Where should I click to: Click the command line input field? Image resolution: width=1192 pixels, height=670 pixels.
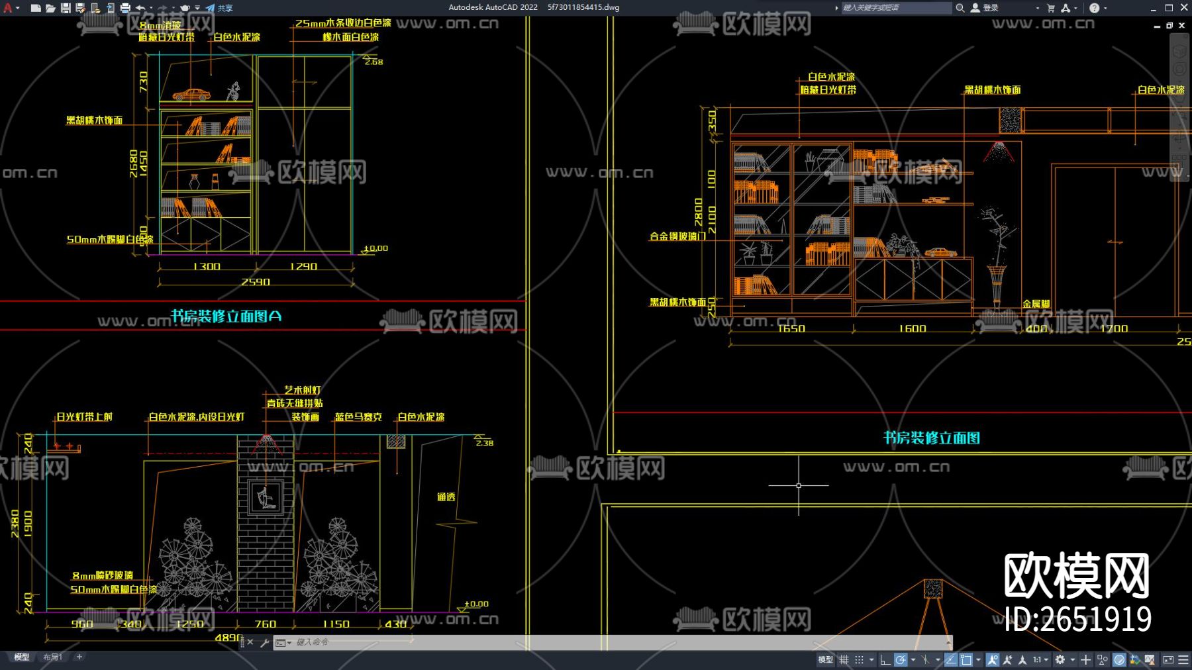point(596,642)
